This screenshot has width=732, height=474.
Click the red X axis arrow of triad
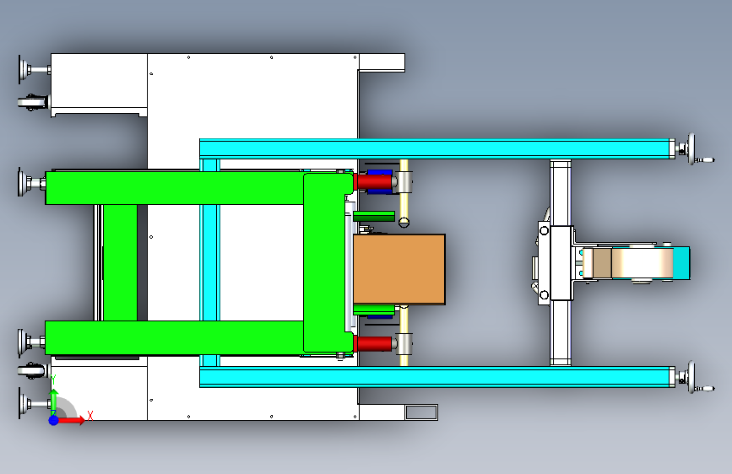click(x=73, y=420)
